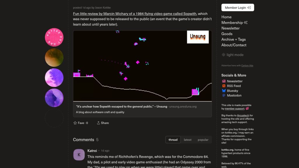Image resolution: width=299 pixels, height=168 pixels.
Task: Click the Bluesky butterfly icon
Action: [x=224, y=91]
